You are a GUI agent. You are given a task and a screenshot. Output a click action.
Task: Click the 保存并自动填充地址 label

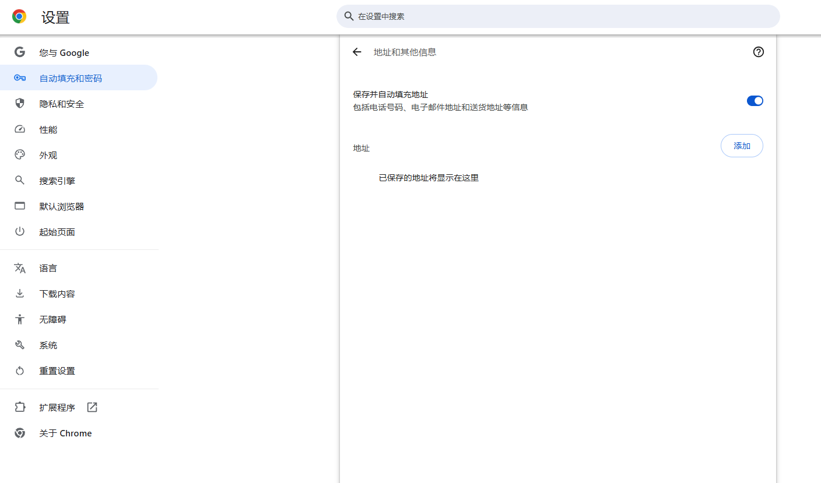391,94
